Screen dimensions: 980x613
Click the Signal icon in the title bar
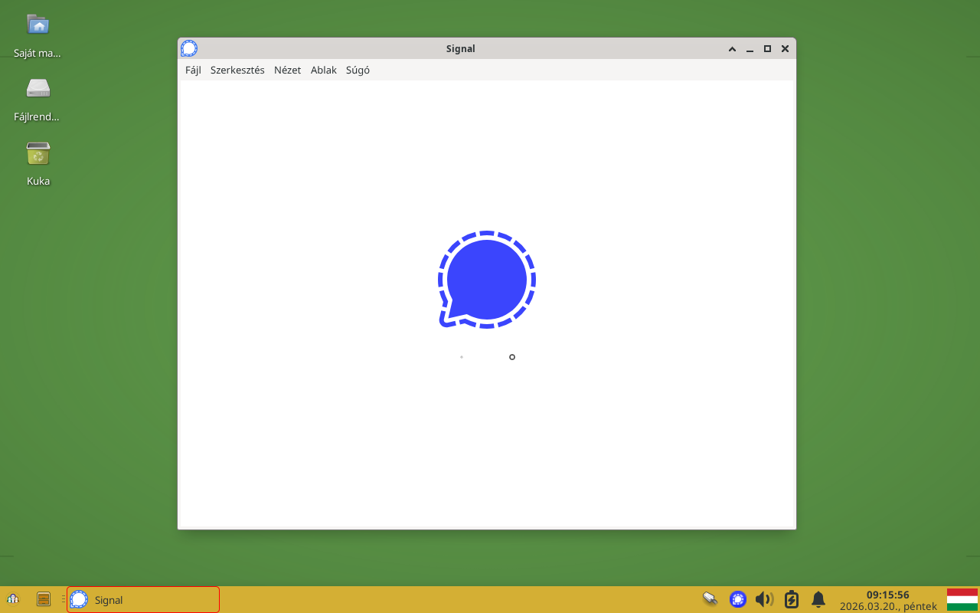[x=189, y=48]
